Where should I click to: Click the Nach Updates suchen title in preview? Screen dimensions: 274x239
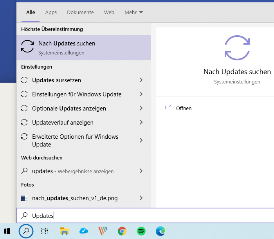tap(237, 72)
